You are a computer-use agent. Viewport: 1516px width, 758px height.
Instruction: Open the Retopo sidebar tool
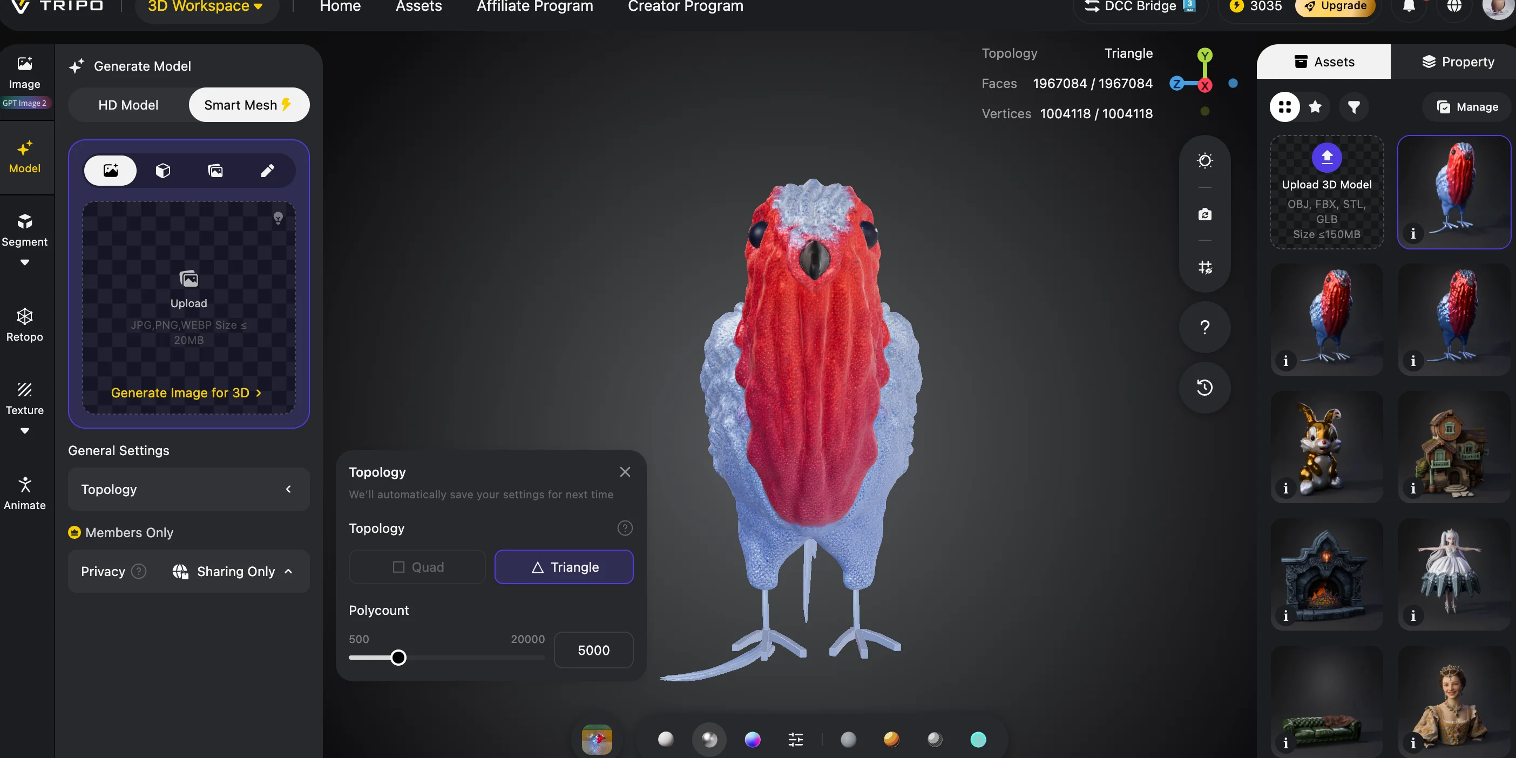point(24,324)
